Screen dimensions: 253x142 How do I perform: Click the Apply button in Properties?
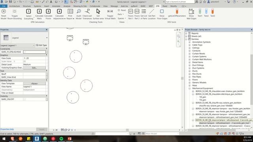[42, 129]
